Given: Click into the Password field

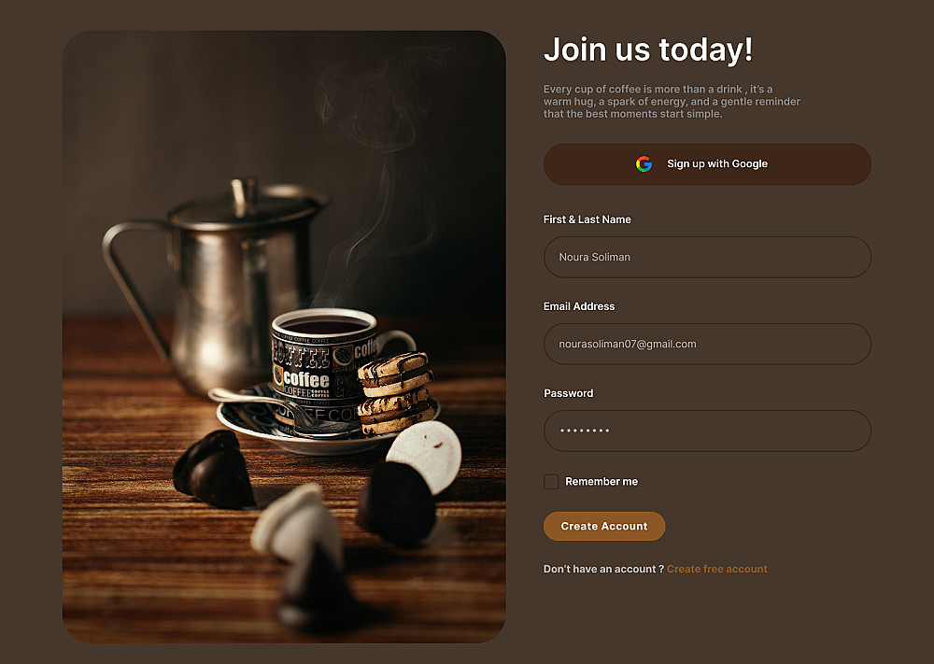Looking at the screenshot, I should (x=707, y=431).
